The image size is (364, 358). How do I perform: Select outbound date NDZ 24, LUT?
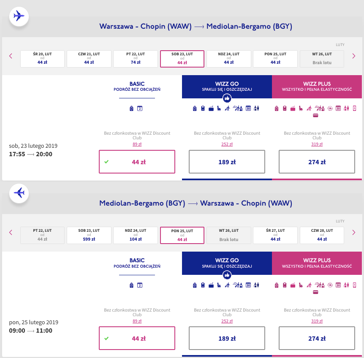(x=228, y=59)
